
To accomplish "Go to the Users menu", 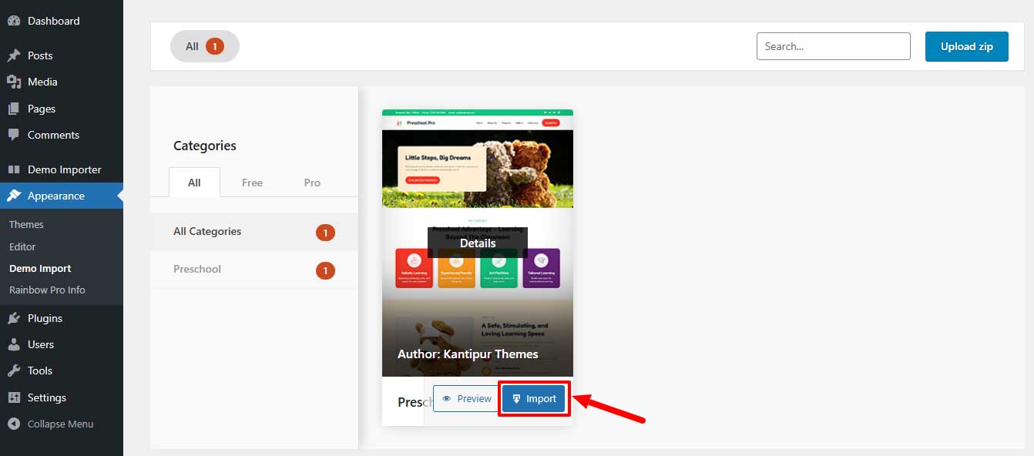I will tap(62, 344).
